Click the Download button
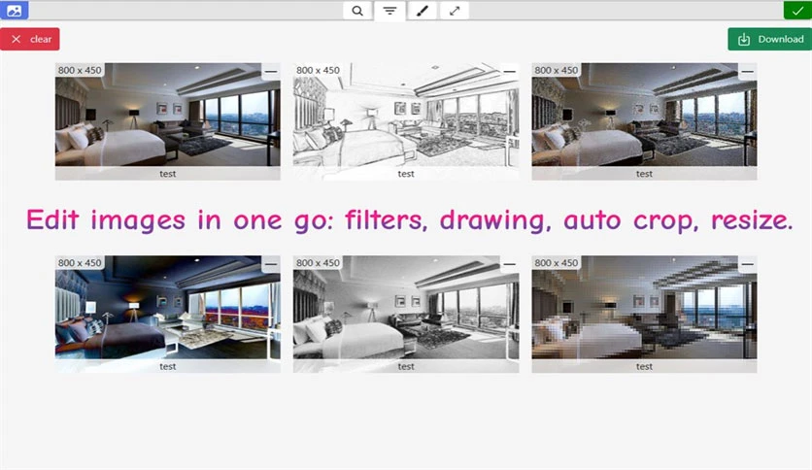812x470 pixels. tap(769, 39)
